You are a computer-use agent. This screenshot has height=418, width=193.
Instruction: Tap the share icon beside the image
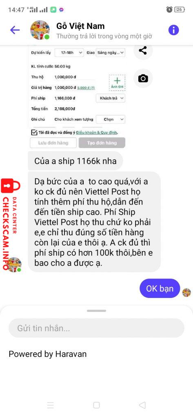pyautogui.click(x=143, y=50)
